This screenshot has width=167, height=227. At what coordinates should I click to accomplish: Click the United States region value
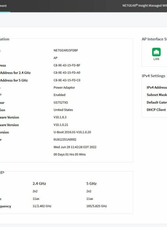63,110
